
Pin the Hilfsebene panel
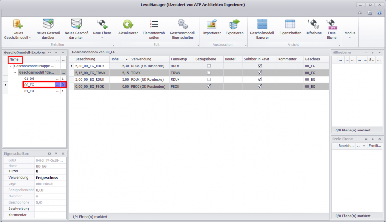coord(372,52)
